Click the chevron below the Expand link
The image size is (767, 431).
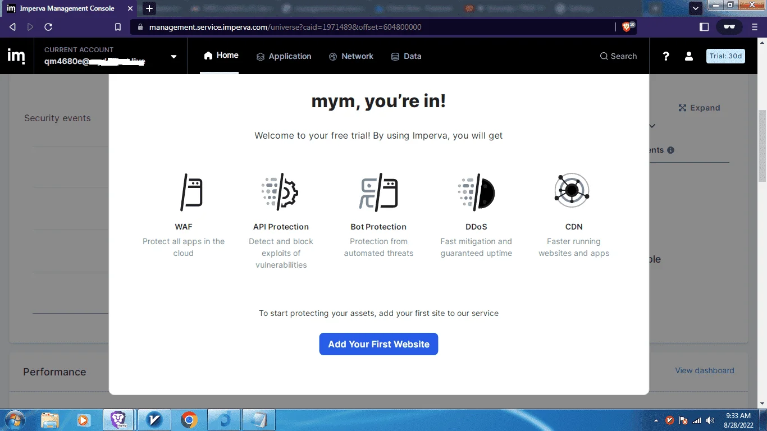(652, 126)
